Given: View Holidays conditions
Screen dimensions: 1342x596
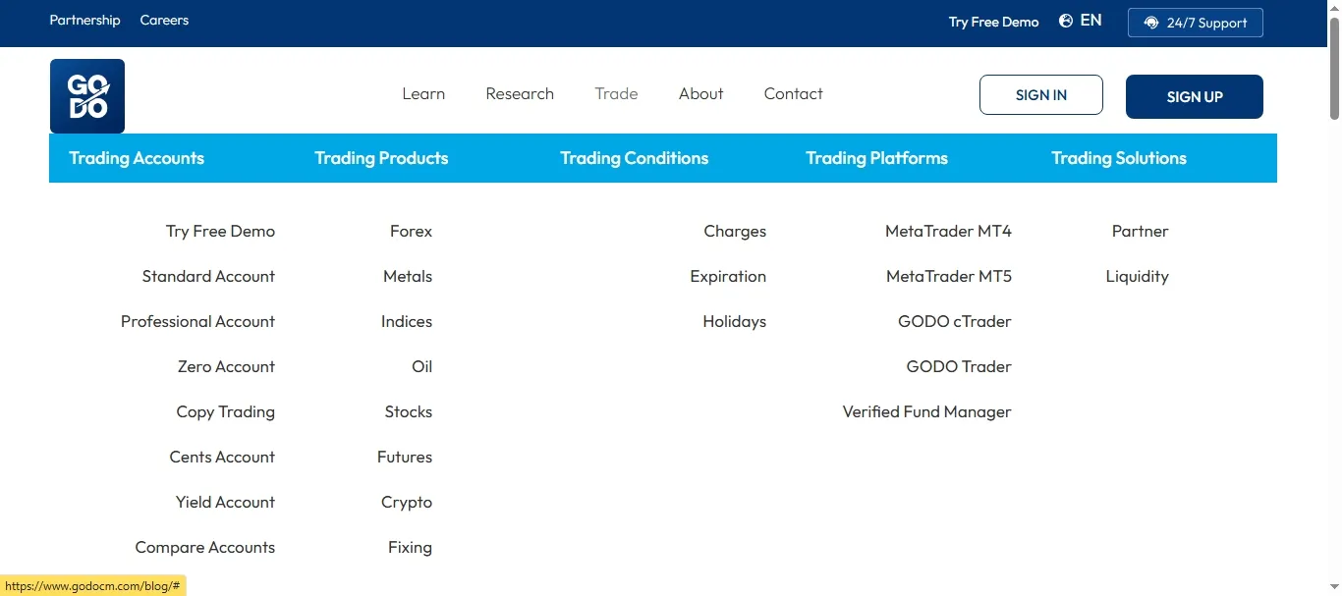Looking at the screenshot, I should (x=734, y=322).
